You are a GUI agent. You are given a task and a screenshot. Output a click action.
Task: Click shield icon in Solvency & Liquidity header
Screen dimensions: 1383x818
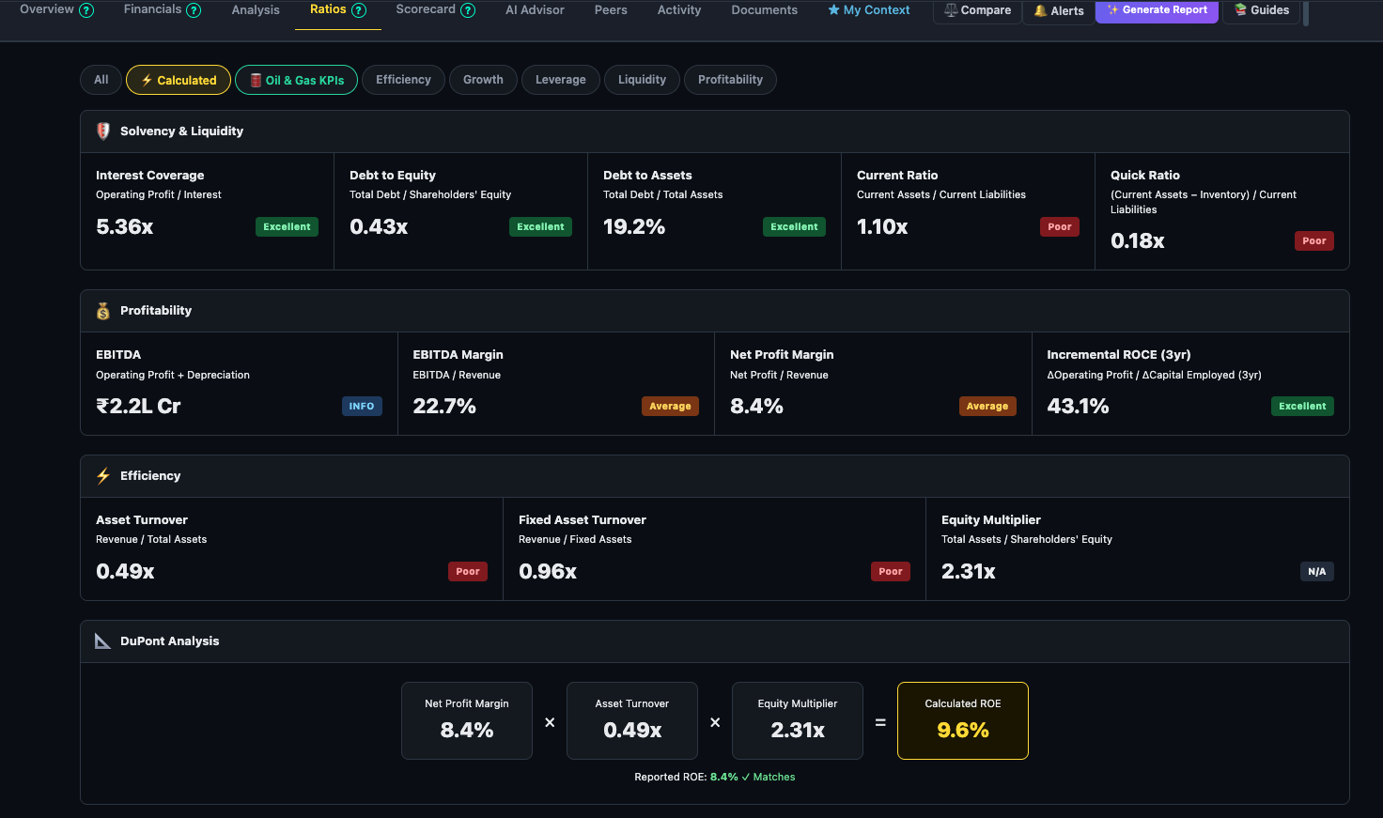103,131
